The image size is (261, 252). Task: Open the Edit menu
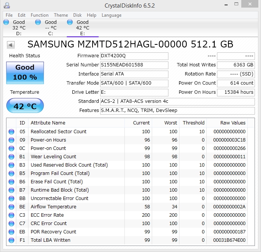22,15
